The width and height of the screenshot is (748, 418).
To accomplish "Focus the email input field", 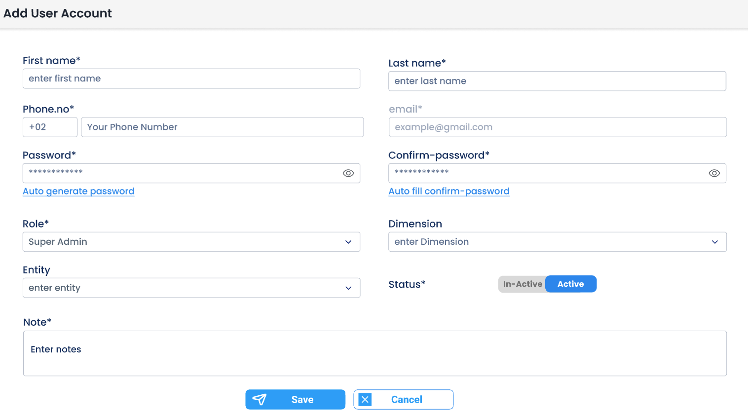I will click(557, 127).
